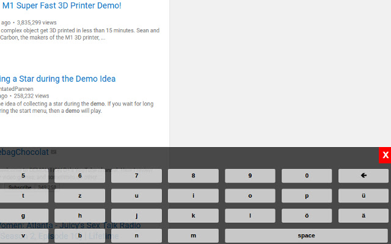Tap the i key on keyboard
This screenshot has width=391, height=244.
click(x=193, y=196)
